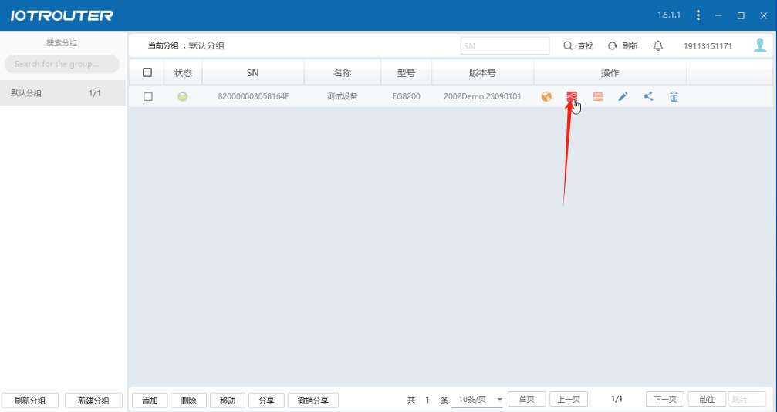Click the 查找 search button
This screenshot has height=412, width=777.
click(x=578, y=46)
